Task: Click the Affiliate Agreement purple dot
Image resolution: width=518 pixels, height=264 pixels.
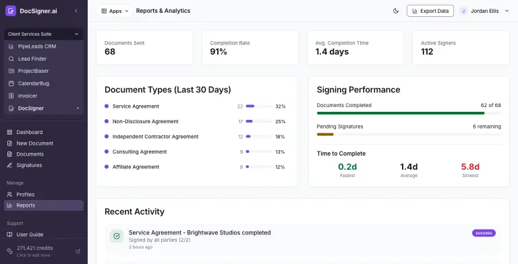Action: pyautogui.click(x=107, y=167)
